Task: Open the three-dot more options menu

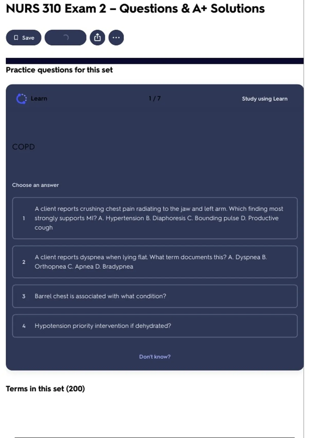Action: (x=116, y=38)
